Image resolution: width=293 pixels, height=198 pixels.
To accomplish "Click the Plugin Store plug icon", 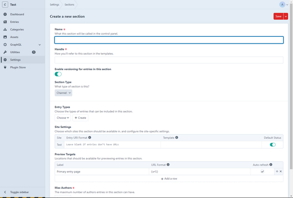I will click(x=5, y=67).
